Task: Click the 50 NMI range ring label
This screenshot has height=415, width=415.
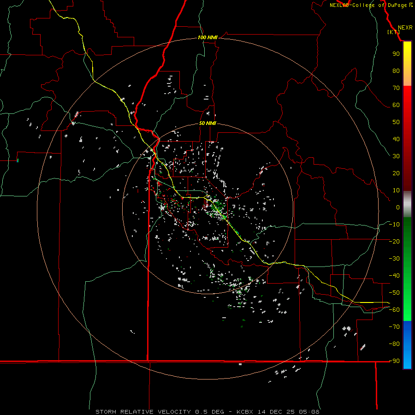Action: pos(207,123)
